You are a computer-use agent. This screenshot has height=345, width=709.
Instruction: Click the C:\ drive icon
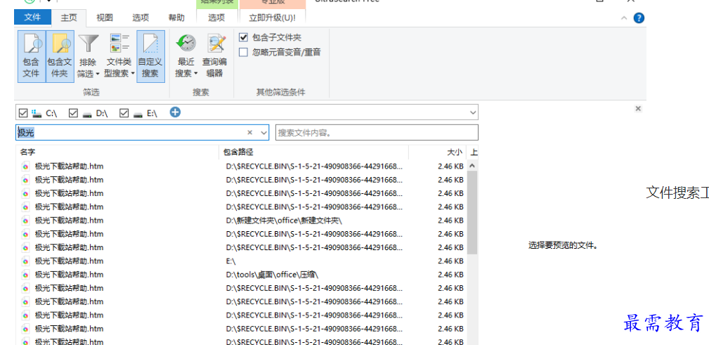[37, 113]
